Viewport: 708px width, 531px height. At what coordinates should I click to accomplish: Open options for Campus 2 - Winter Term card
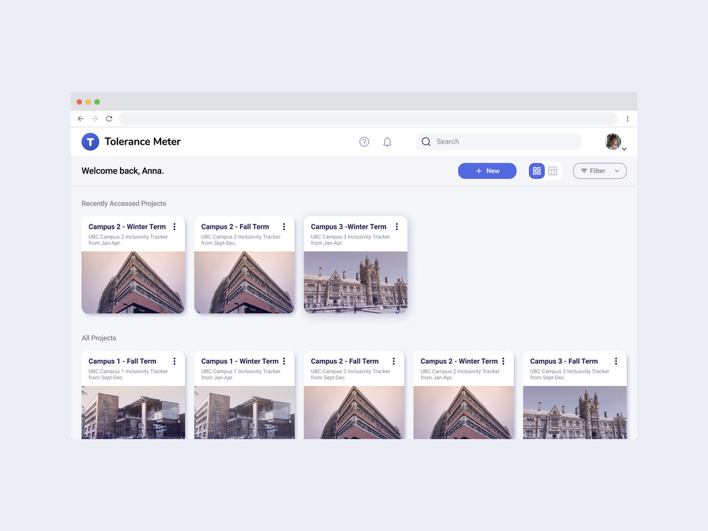[174, 226]
